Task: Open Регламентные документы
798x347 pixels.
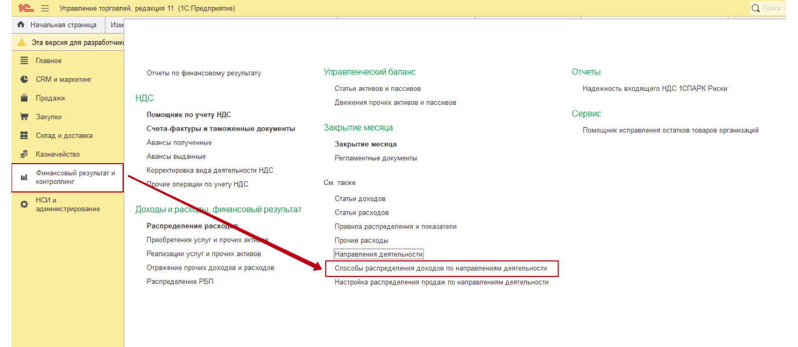Action: point(376,158)
